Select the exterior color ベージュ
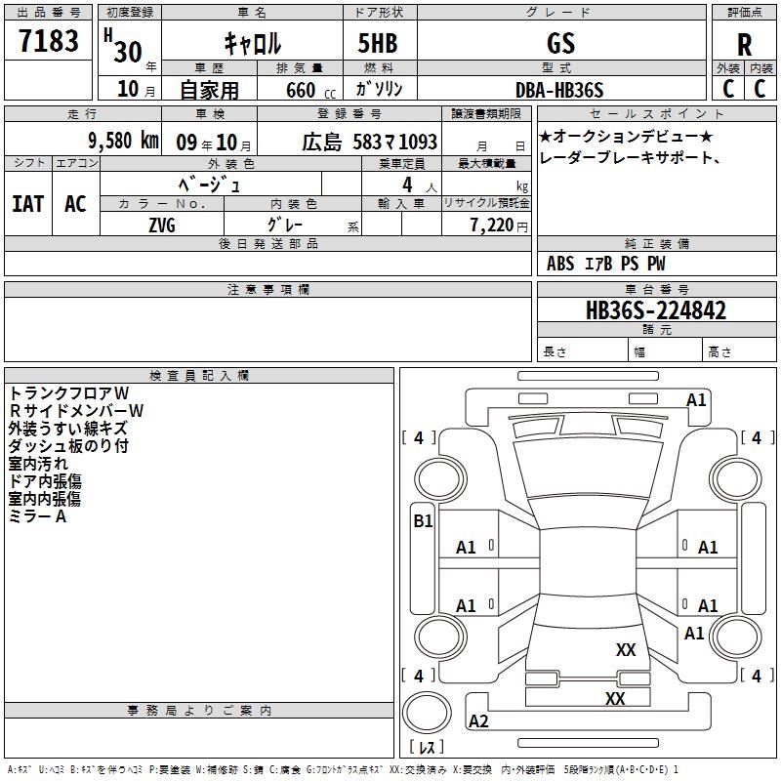The width and height of the screenshot is (781, 781). click(210, 185)
